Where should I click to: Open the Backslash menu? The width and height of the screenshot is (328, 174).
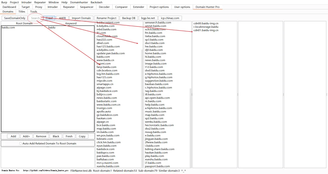point(97,2)
